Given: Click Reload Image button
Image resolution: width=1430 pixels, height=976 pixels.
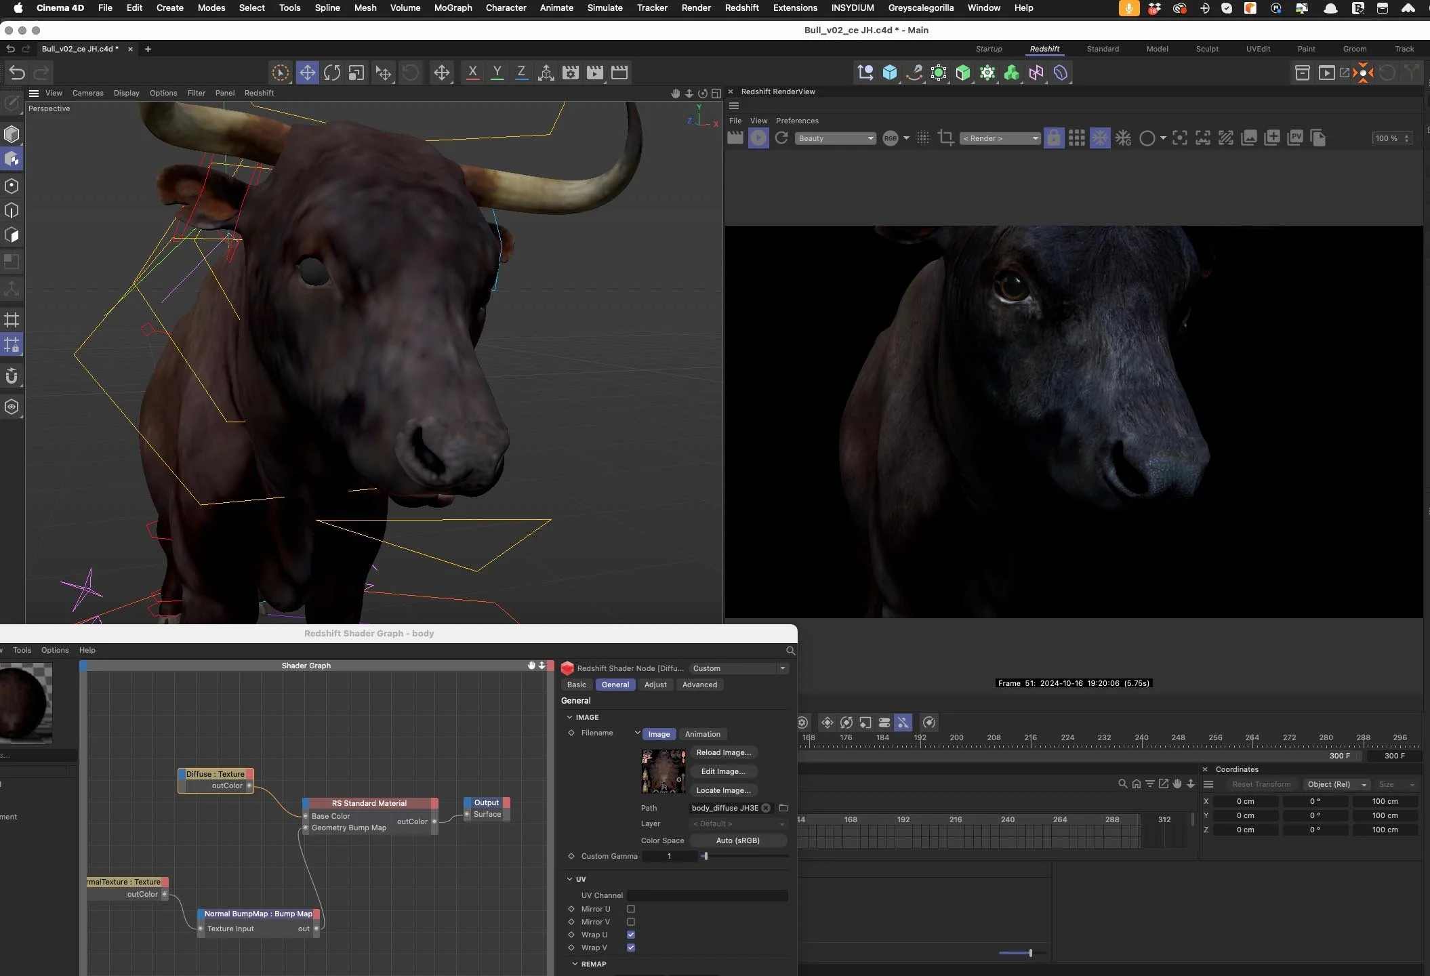Looking at the screenshot, I should coord(723,752).
